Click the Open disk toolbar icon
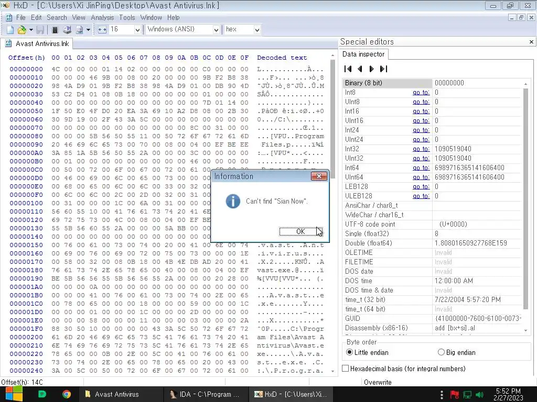537x402 pixels. coord(67,30)
